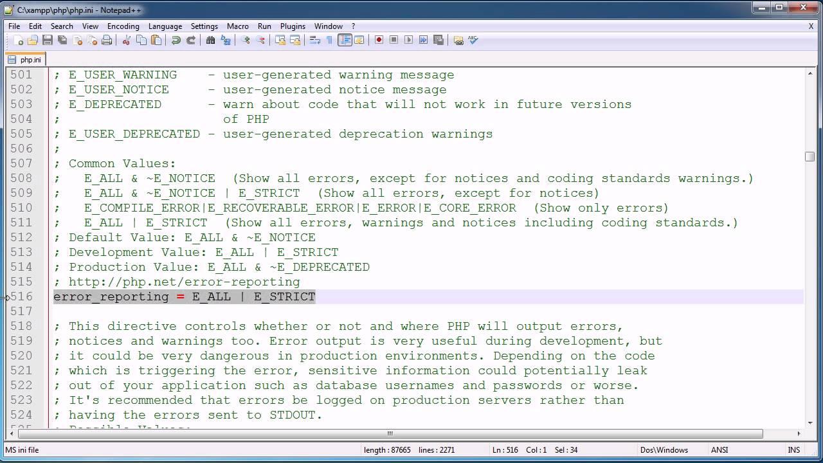Open the Language menu
Screen dimensions: 823x463
(165, 26)
